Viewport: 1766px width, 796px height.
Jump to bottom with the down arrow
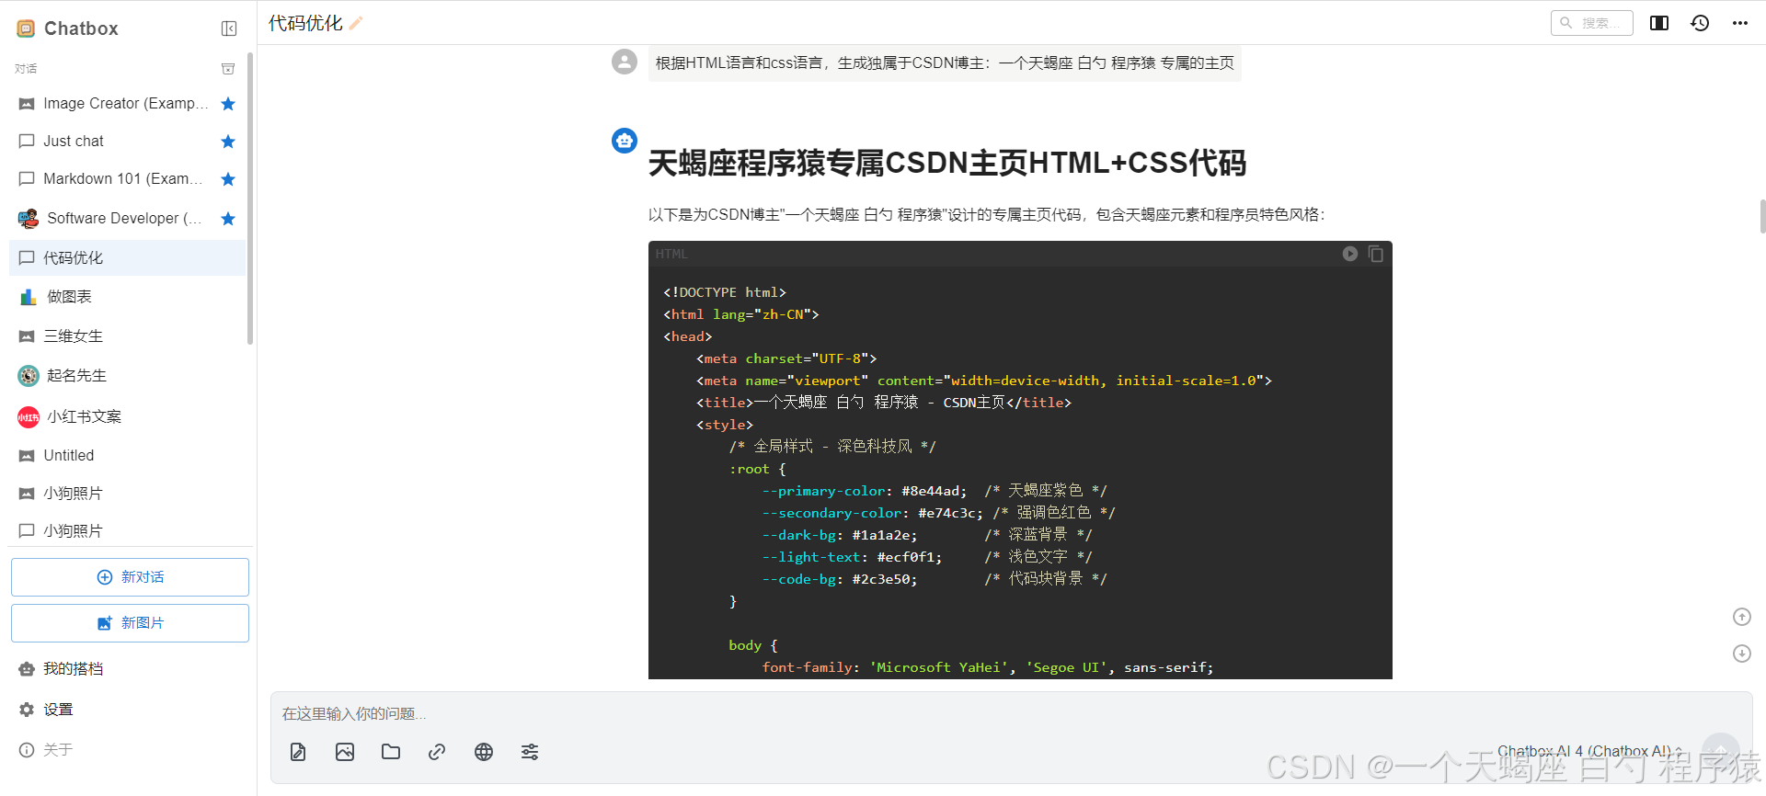pos(1742,654)
